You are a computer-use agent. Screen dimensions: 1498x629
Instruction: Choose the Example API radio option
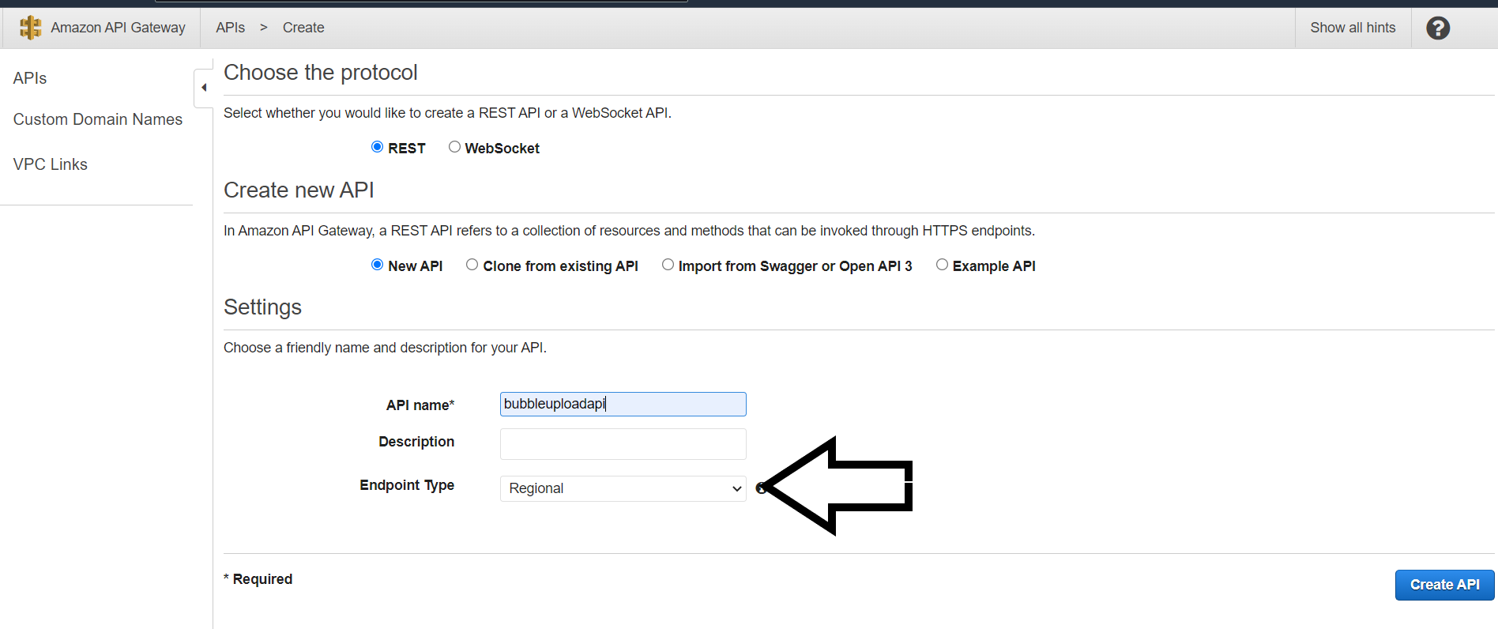[942, 265]
